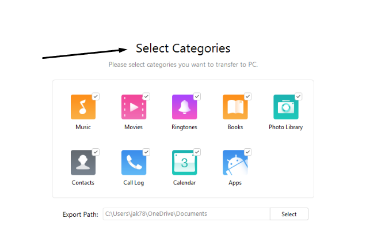Pick the Calendar icon showing number 3
The height and width of the screenshot is (248, 366).
point(184,163)
